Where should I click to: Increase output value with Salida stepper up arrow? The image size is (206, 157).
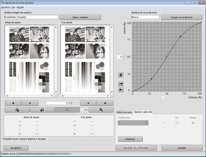click(124, 56)
